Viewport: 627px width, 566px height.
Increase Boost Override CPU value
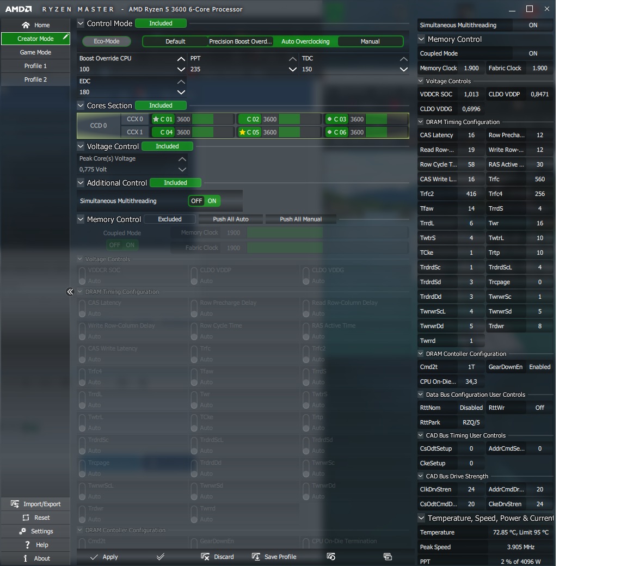click(x=181, y=59)
